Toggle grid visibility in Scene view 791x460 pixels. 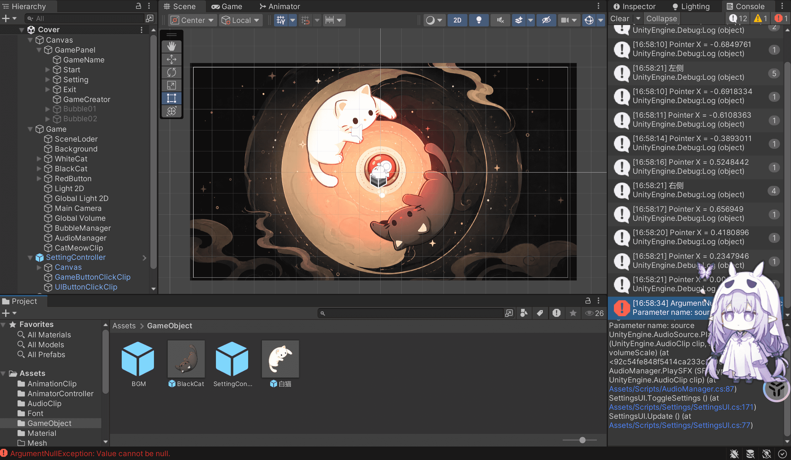(x=281, y=20)
